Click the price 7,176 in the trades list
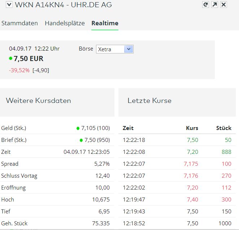 [x=191, y=176]
